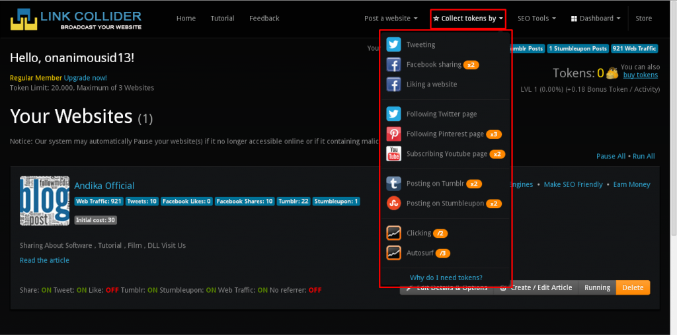Click the Link Collider logo
Image resolution: width=677 pixels, height=335 pixels.
pyautogui.click(x=76, y=20)
